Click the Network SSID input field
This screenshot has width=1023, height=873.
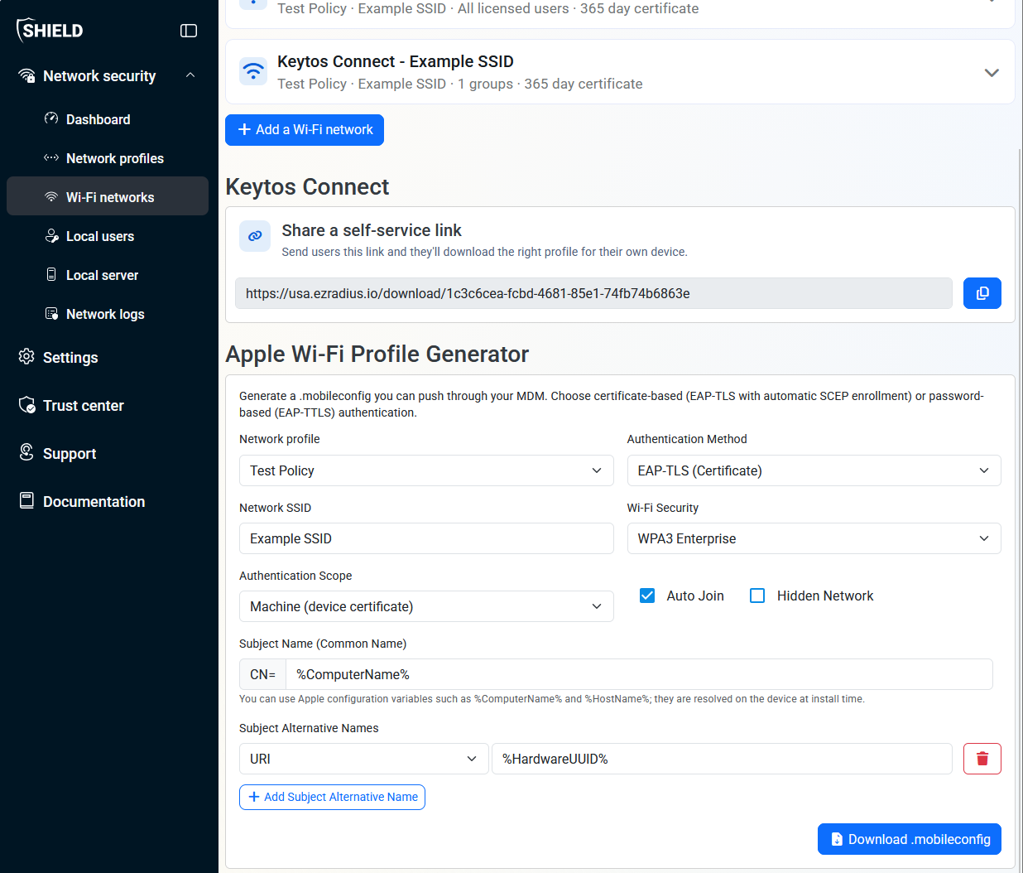pos(426,538)
